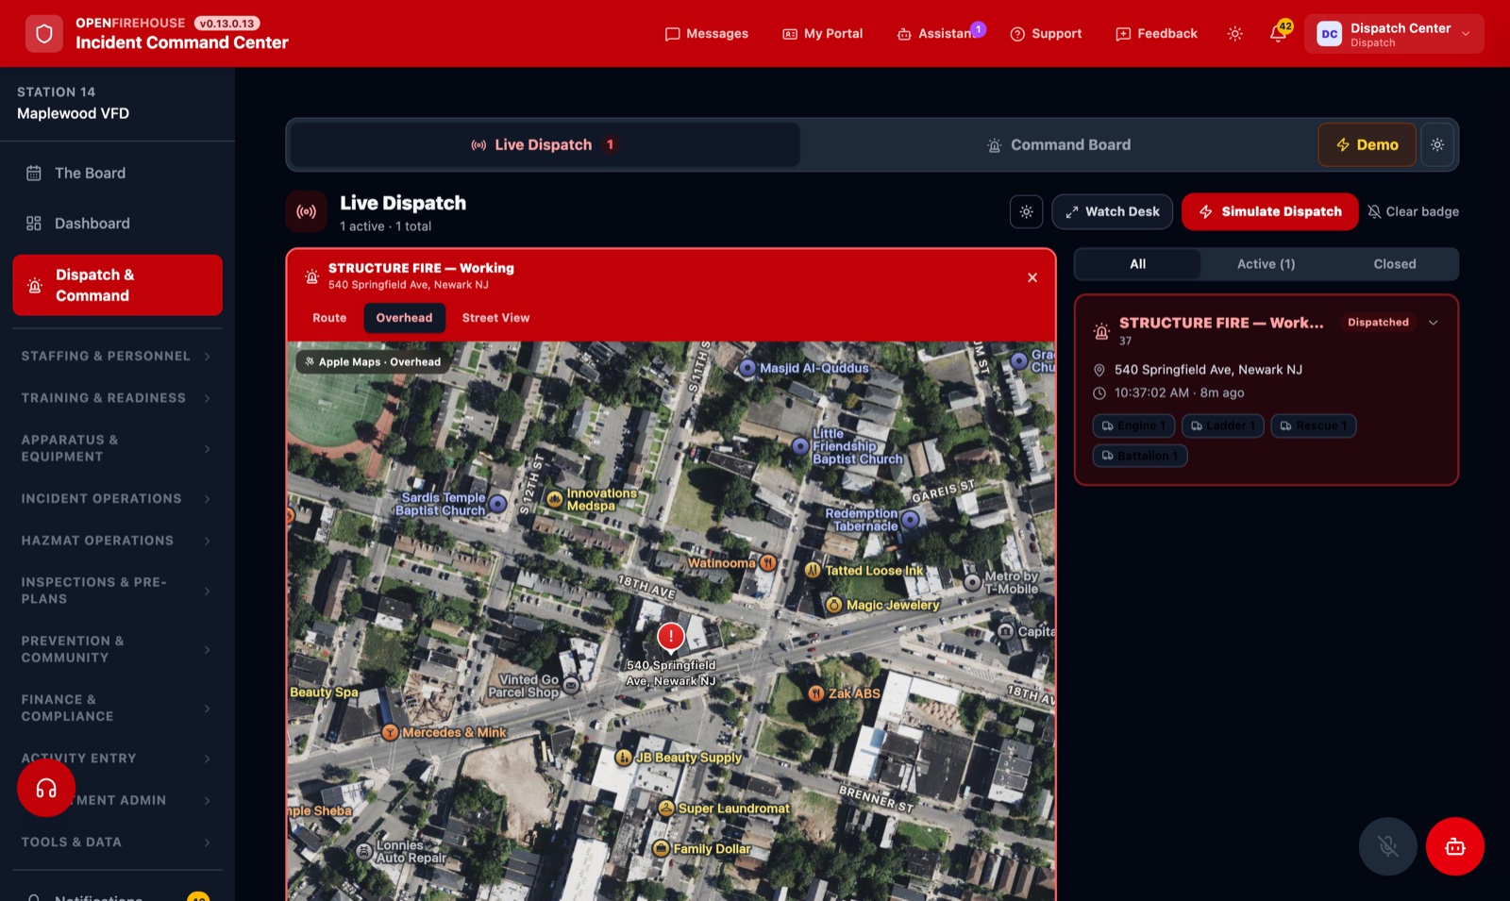The height and width of the screenshot is (901, 1510).
Task: Click the Ladder 1 unit chip
Action: coord(1222,426)
